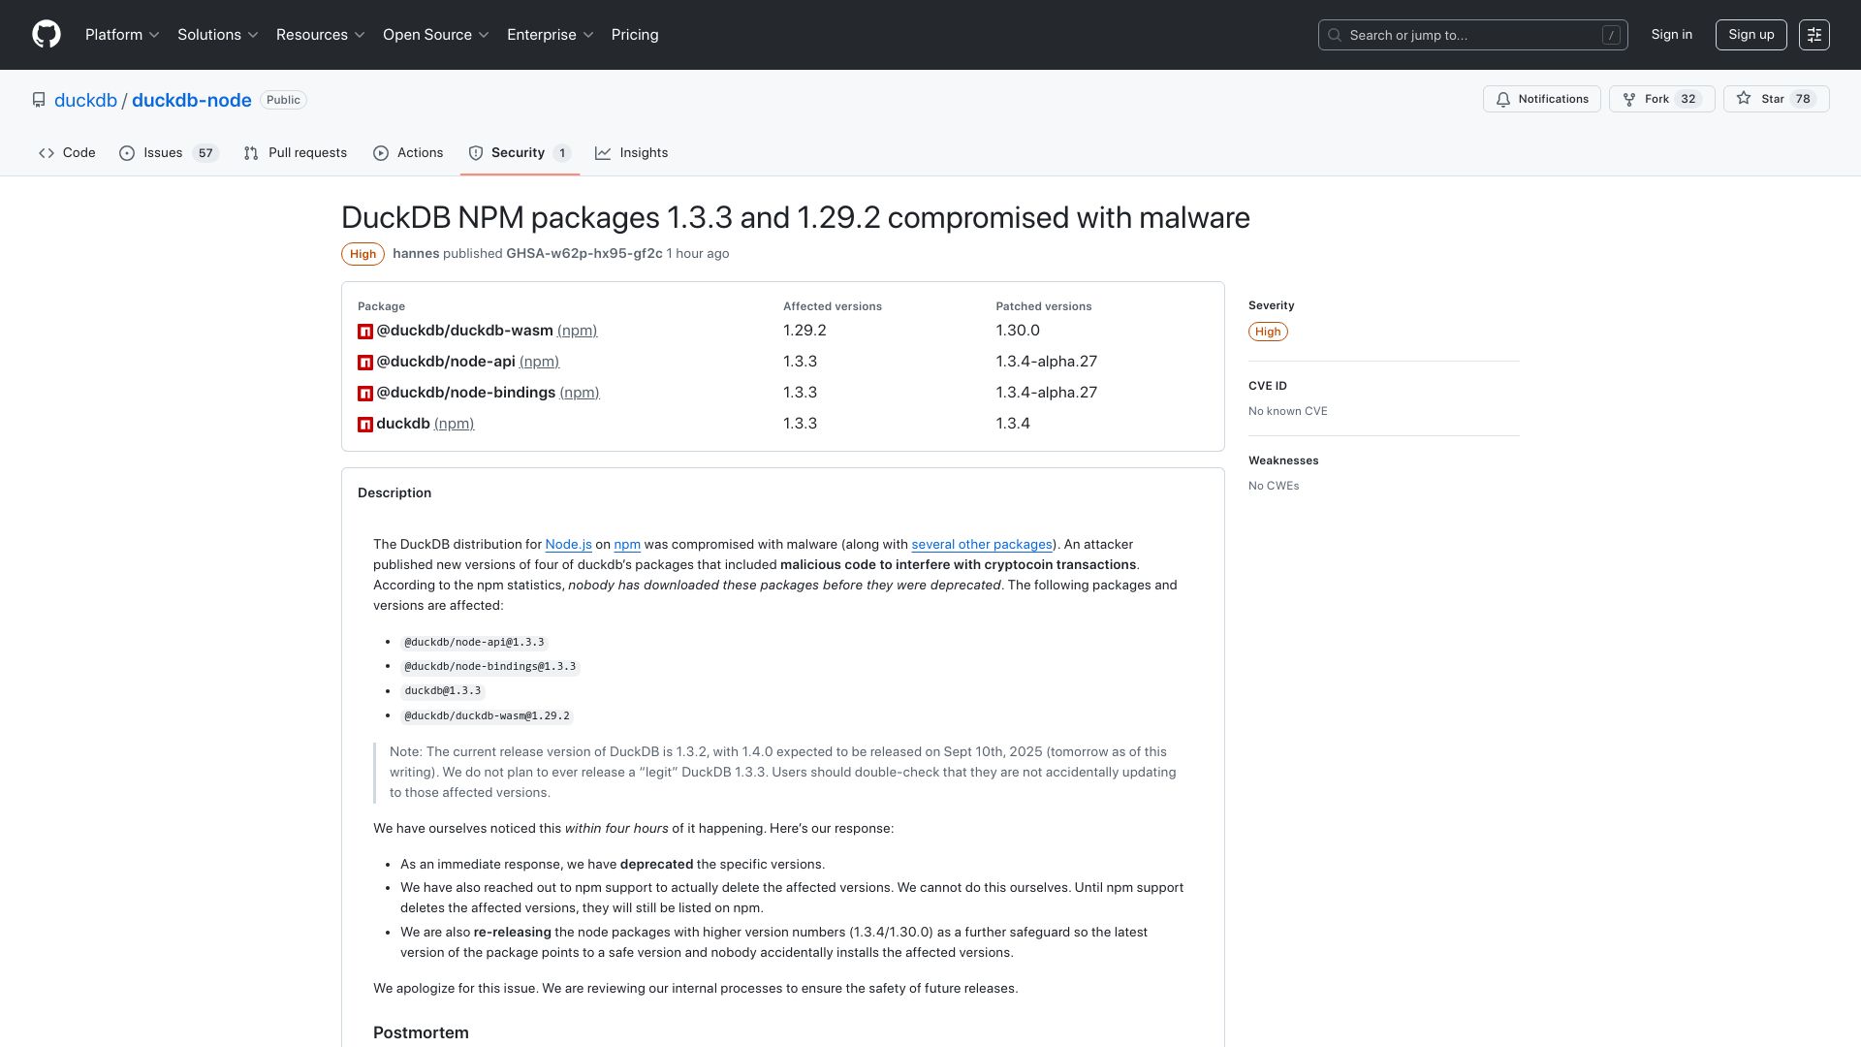Go to Issues tab label
Image resolution: width=1861 pixels, height=1047 pixels.
(x=163, y=153)
